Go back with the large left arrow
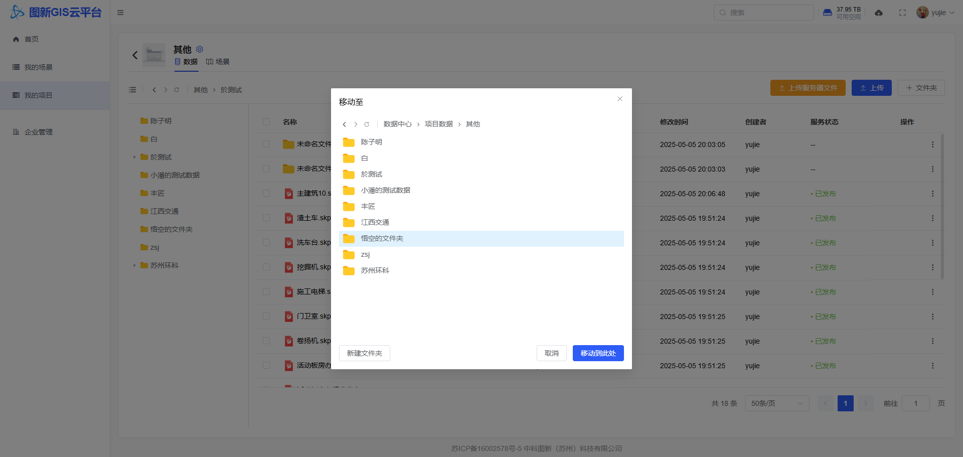Screen dimensions: 963x457 (x=135, y=55)
